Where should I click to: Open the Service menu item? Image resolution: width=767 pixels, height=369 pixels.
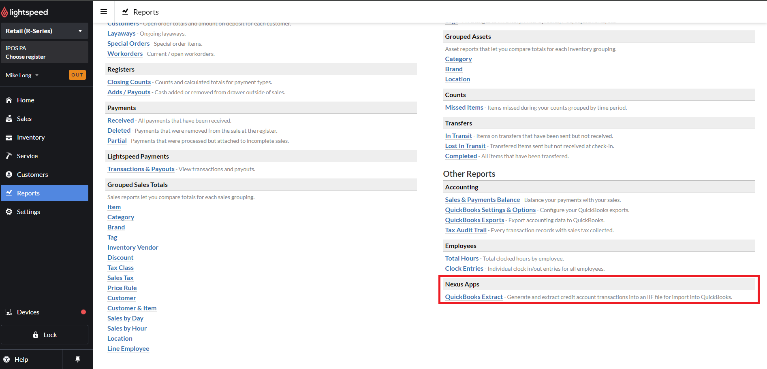pos(45,156)
